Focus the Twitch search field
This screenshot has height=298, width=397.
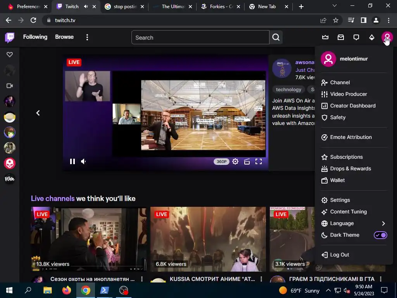(200, 38)
